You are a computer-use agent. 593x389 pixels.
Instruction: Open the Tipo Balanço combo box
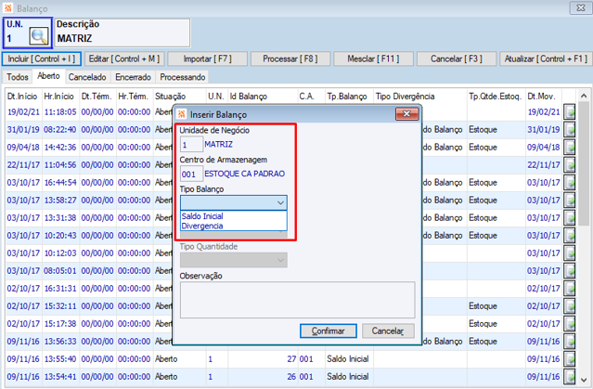point(234,202)
